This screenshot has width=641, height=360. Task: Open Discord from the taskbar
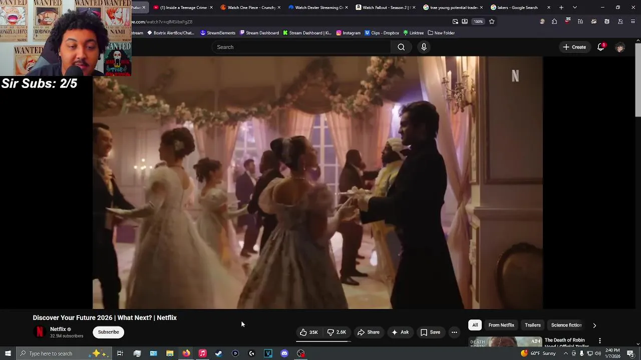click(x=284, y=353)
